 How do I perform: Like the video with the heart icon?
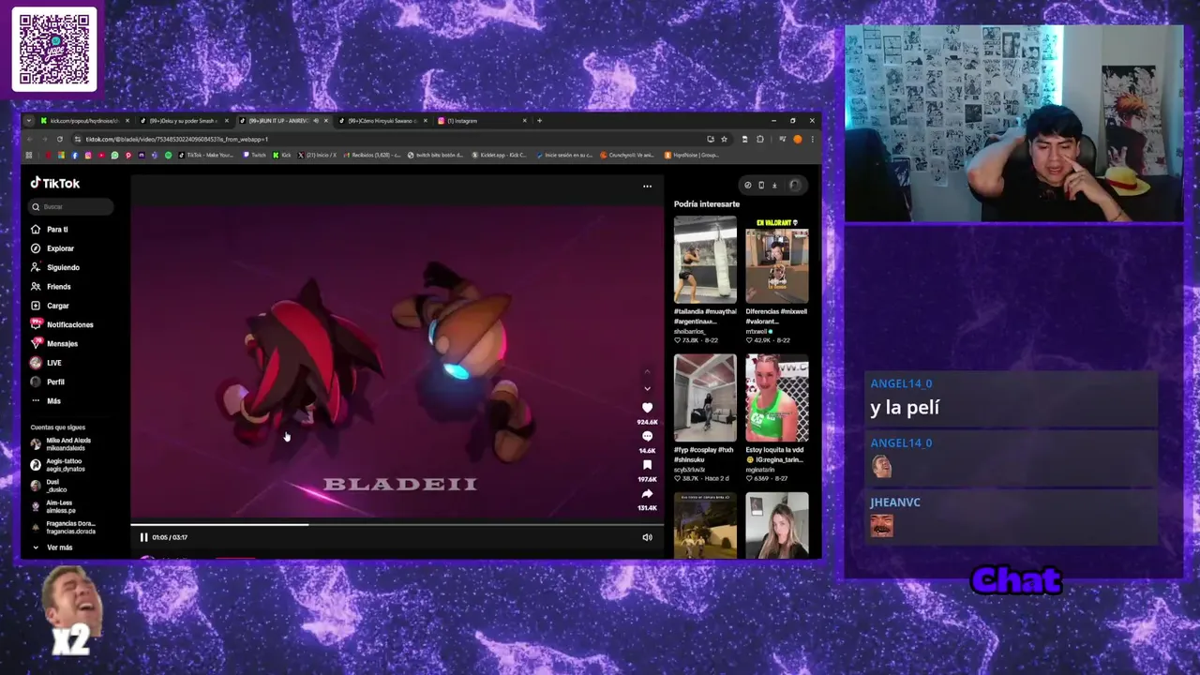tap(647, 408)
